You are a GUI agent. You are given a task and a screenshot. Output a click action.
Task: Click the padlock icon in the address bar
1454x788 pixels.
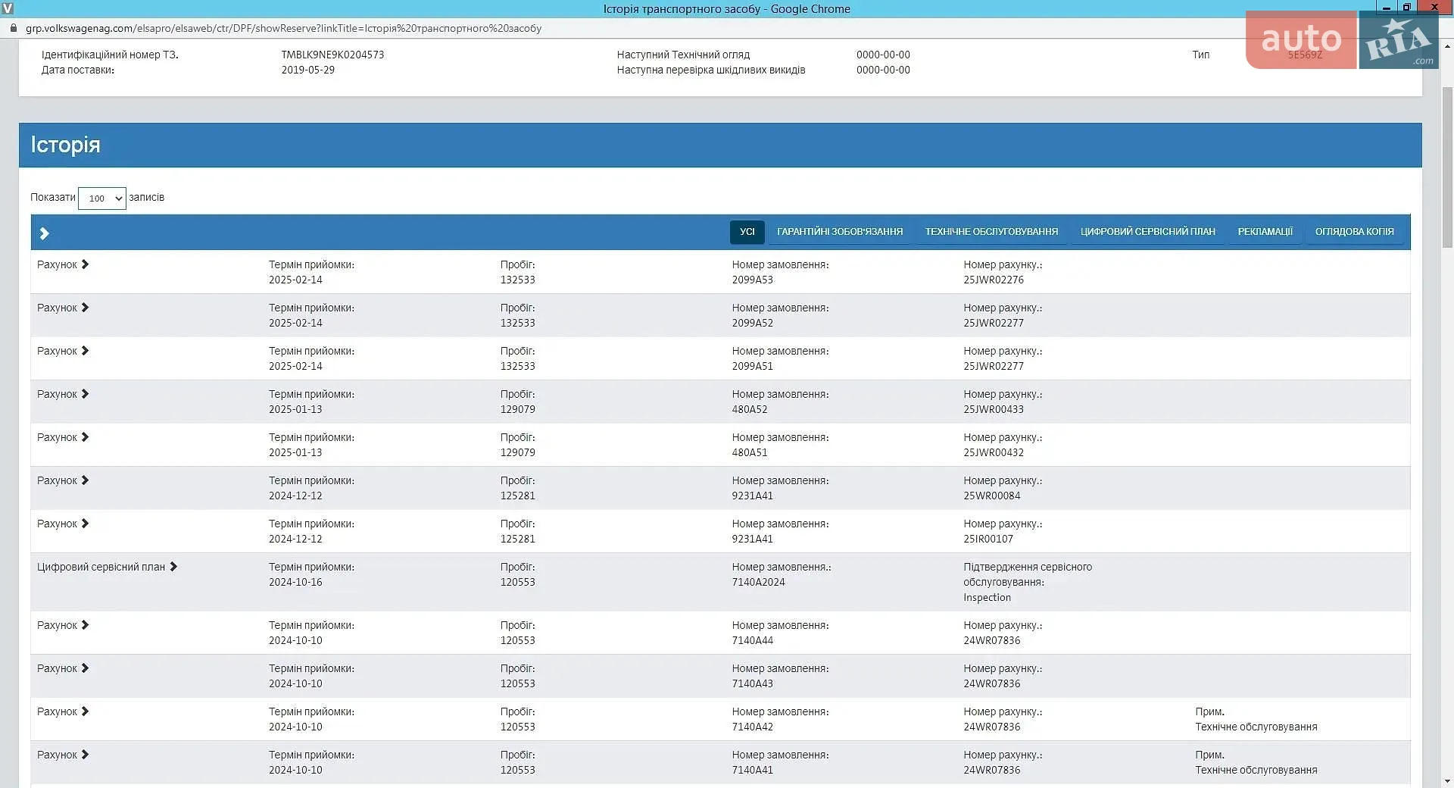pyautogui.click(x=13, y=28)
